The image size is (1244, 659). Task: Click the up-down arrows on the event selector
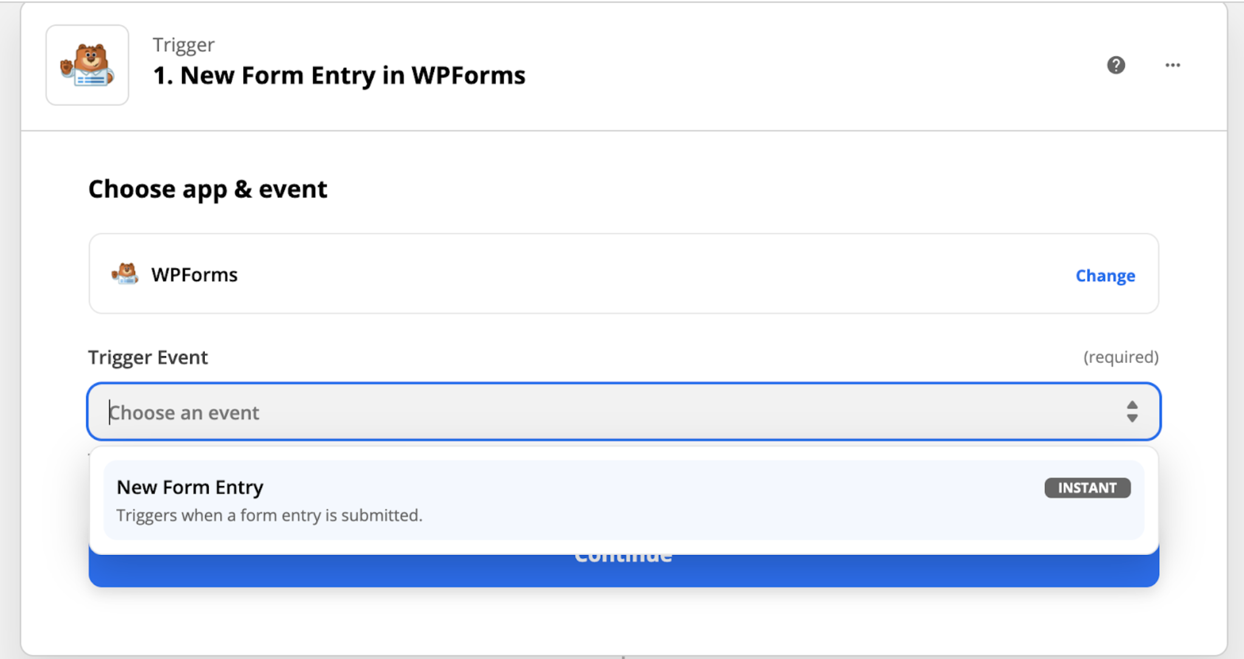tap(1132, 412)
